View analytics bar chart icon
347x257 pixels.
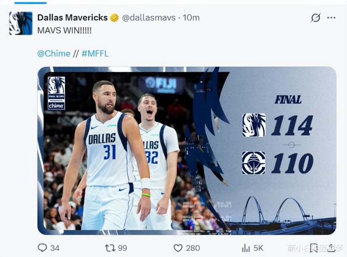tap(246, 248)
